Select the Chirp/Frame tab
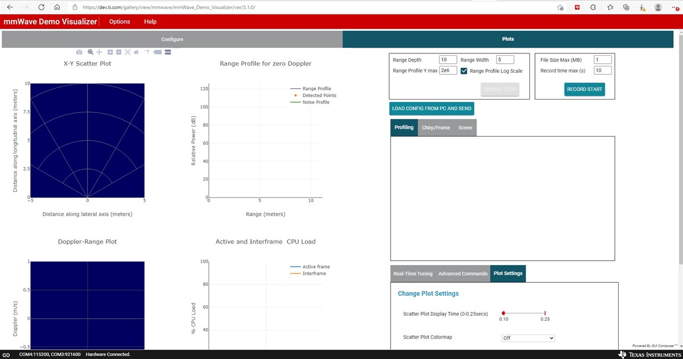The width and height of the screenshot is (683, 359). click(x=436, y=127)
